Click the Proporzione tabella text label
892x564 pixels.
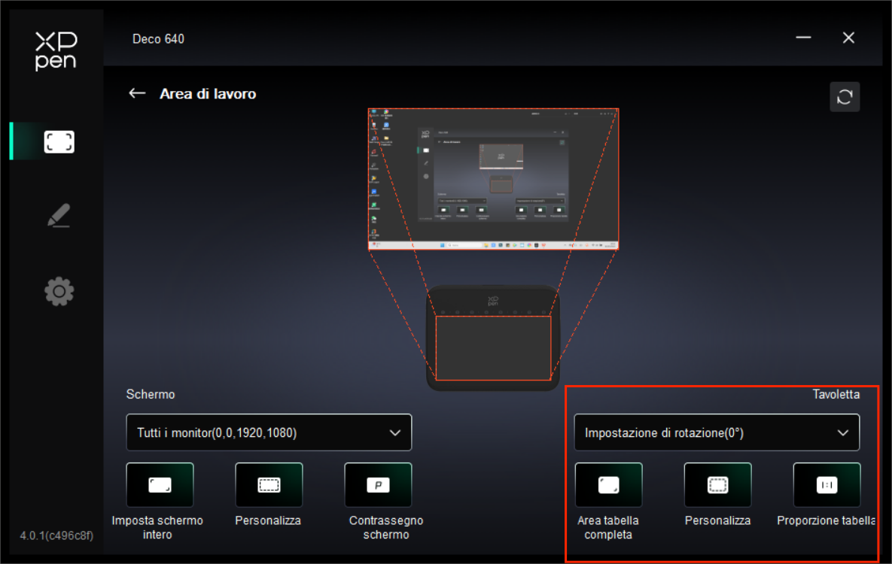[827, 520]
